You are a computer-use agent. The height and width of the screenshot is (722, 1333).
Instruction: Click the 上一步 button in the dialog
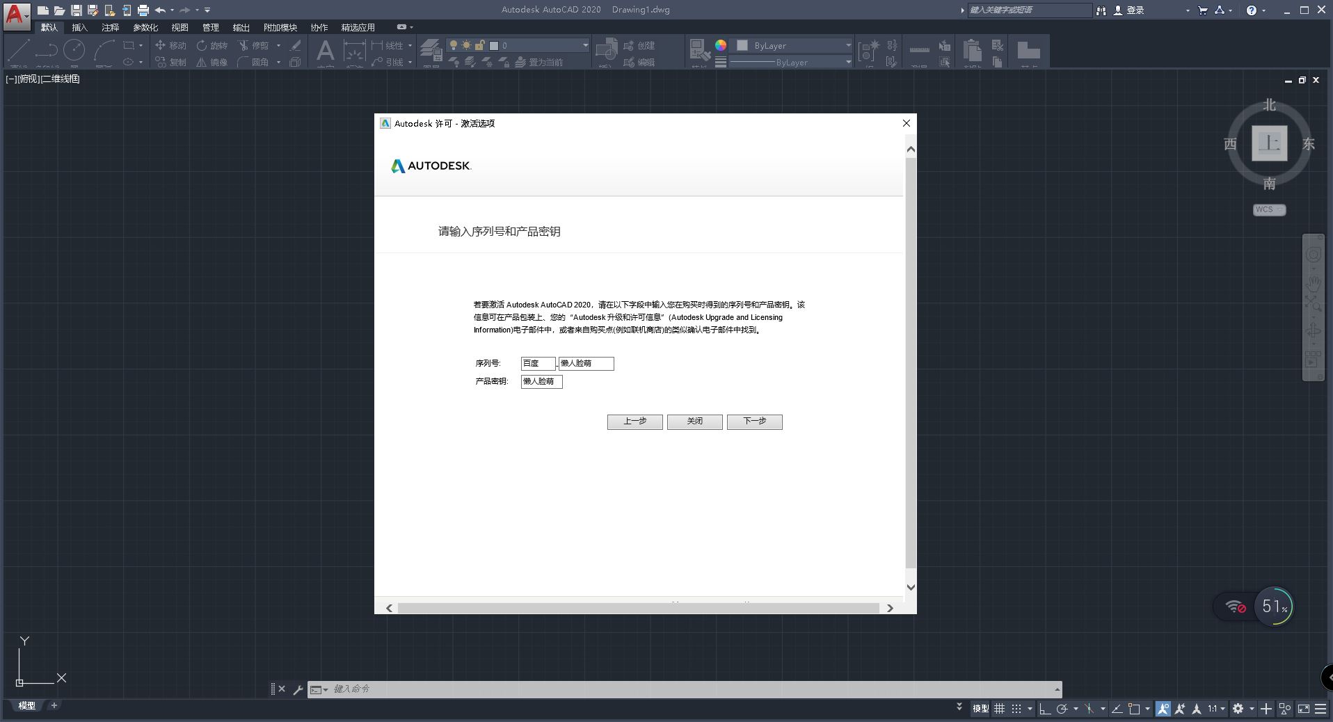pyautogui.click(x=634, y=422)
